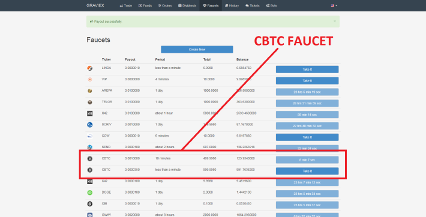Click the 123.9340000 CBTC balance value

245,158
